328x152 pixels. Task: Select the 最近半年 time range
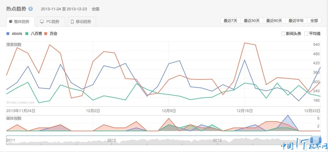296,21
